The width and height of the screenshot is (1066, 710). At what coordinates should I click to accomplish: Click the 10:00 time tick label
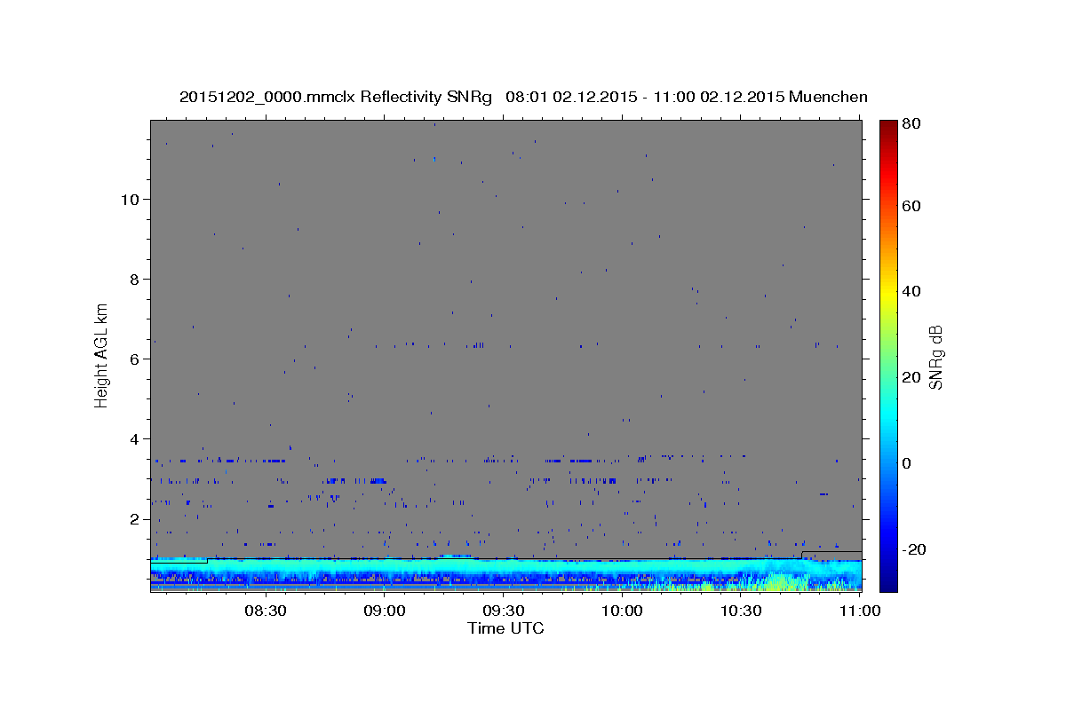pyautogui.click(x=622, y=611)
